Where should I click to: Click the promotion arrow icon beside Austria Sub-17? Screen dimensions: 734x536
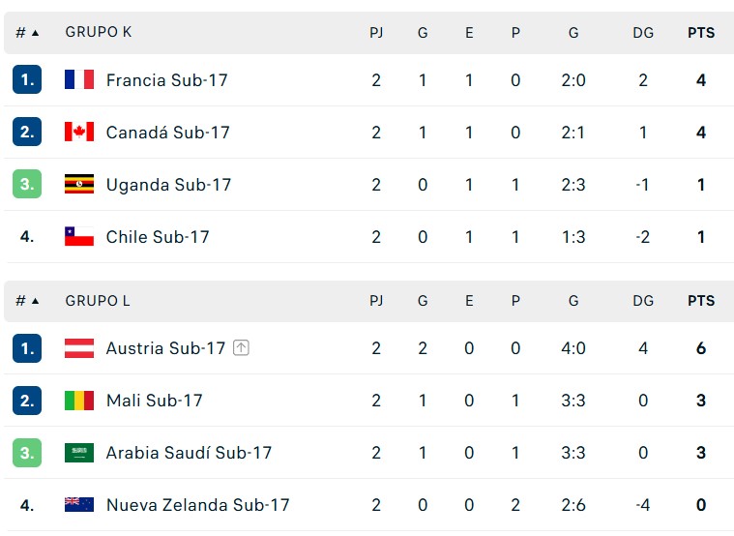[x=241, y=348]
